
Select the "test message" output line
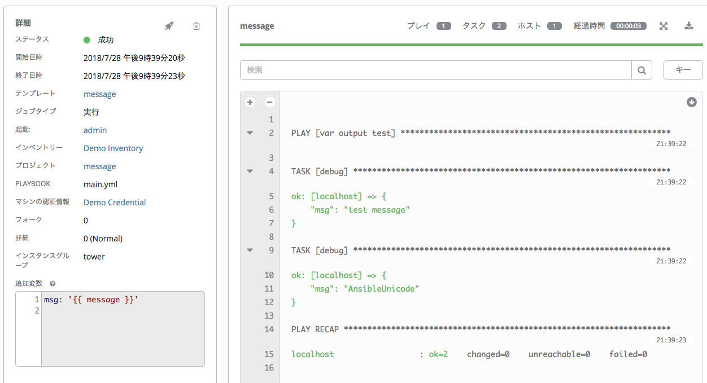click(360, 210)
